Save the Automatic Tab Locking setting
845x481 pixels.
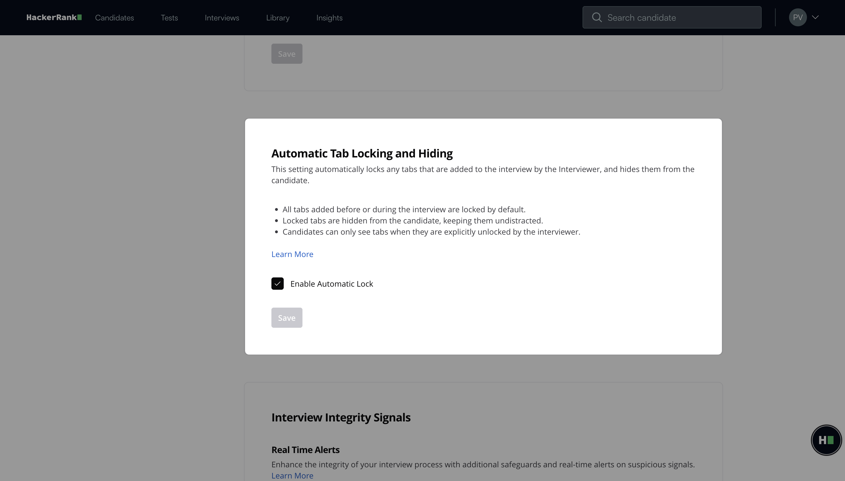pos(287,318)
